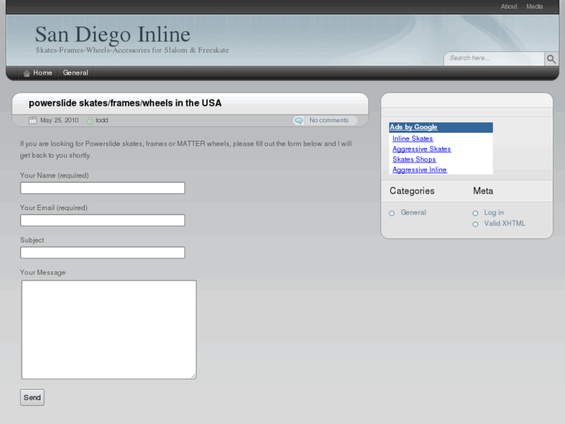Open the Valid XHTML link
This screenshot has height=424, width=565.
(504, 223)
